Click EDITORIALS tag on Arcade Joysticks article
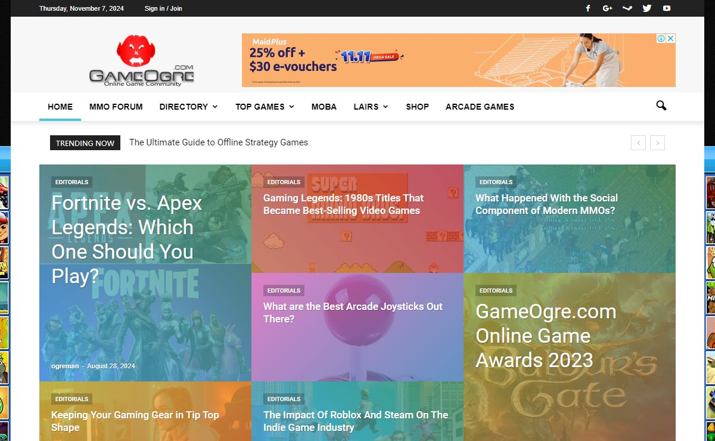Viewport: 715px width, 441px height. tap(284, 291)
